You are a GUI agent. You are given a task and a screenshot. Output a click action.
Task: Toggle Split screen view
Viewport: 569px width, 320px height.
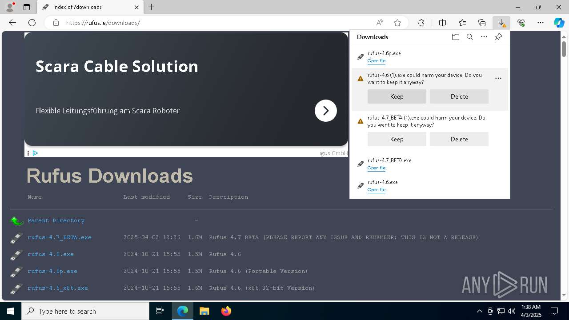[443, 23]
